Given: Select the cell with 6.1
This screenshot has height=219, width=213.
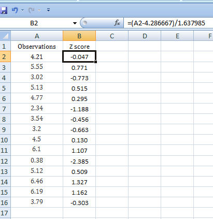Looking at the screenshot, I should [37, 150].
